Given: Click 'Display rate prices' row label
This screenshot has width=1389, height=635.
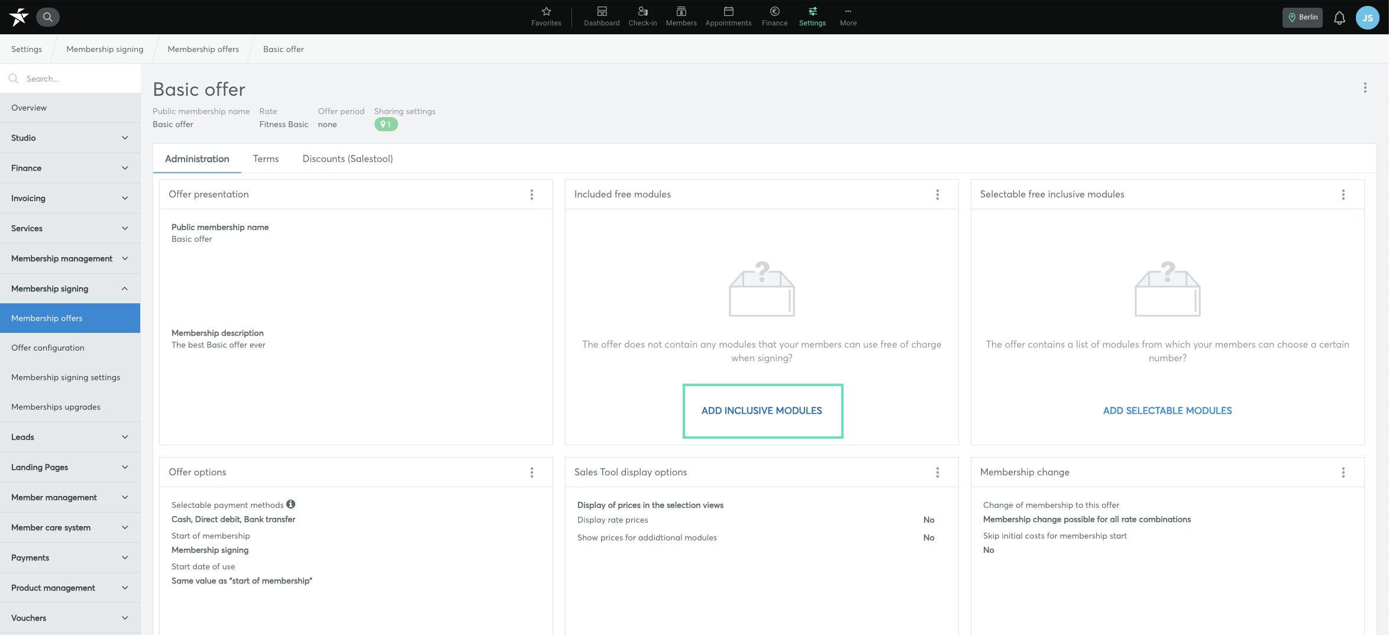Looking at the screenshot, I should [612, 520].
